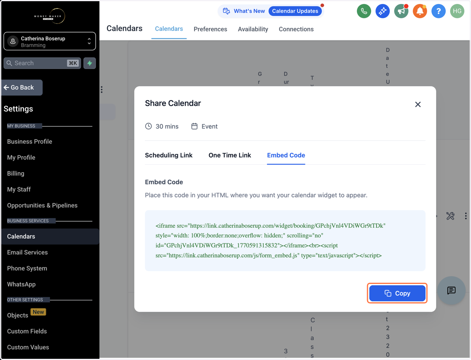Image resolution: width=471 pixels, height=360 pixels.
Task: Click the floating chat widget icon
Action: pyautogui.click(x=451, y=291)
